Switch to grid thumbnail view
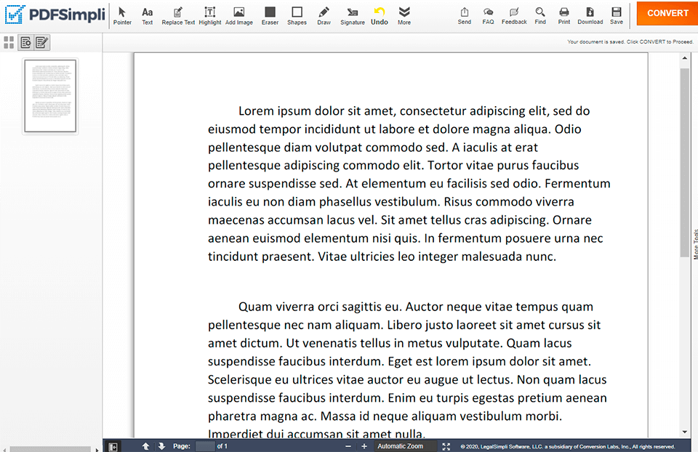Screen dimensions: 698x452 pos(9,43)
